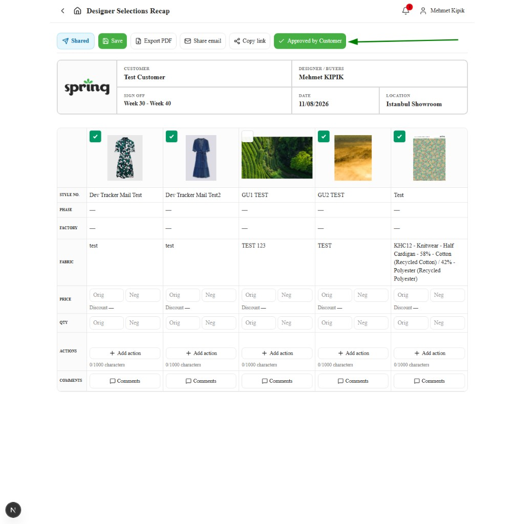Click the spring logo

pyautogui.click(x=87, y=87)
